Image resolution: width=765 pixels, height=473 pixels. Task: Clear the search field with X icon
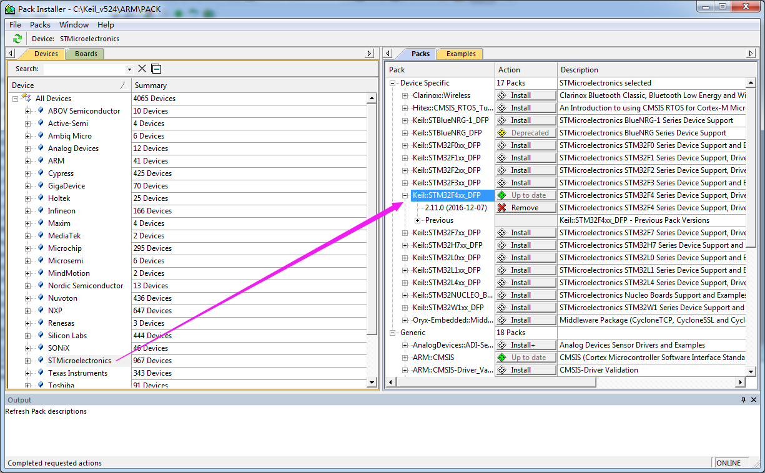click(x=142, y=69)
